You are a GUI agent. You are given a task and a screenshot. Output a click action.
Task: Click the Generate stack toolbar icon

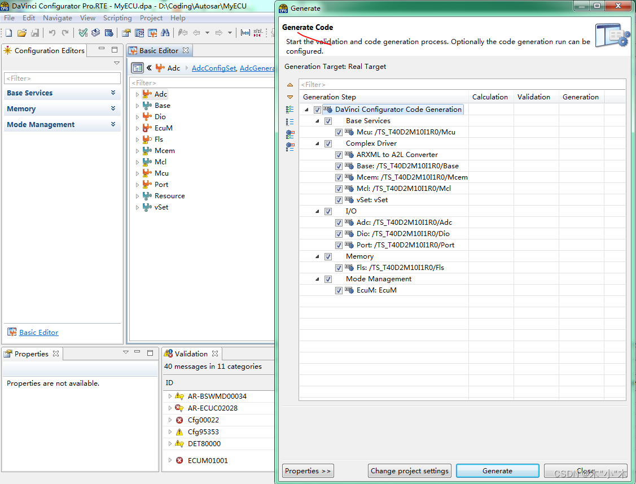click(96, 33)
